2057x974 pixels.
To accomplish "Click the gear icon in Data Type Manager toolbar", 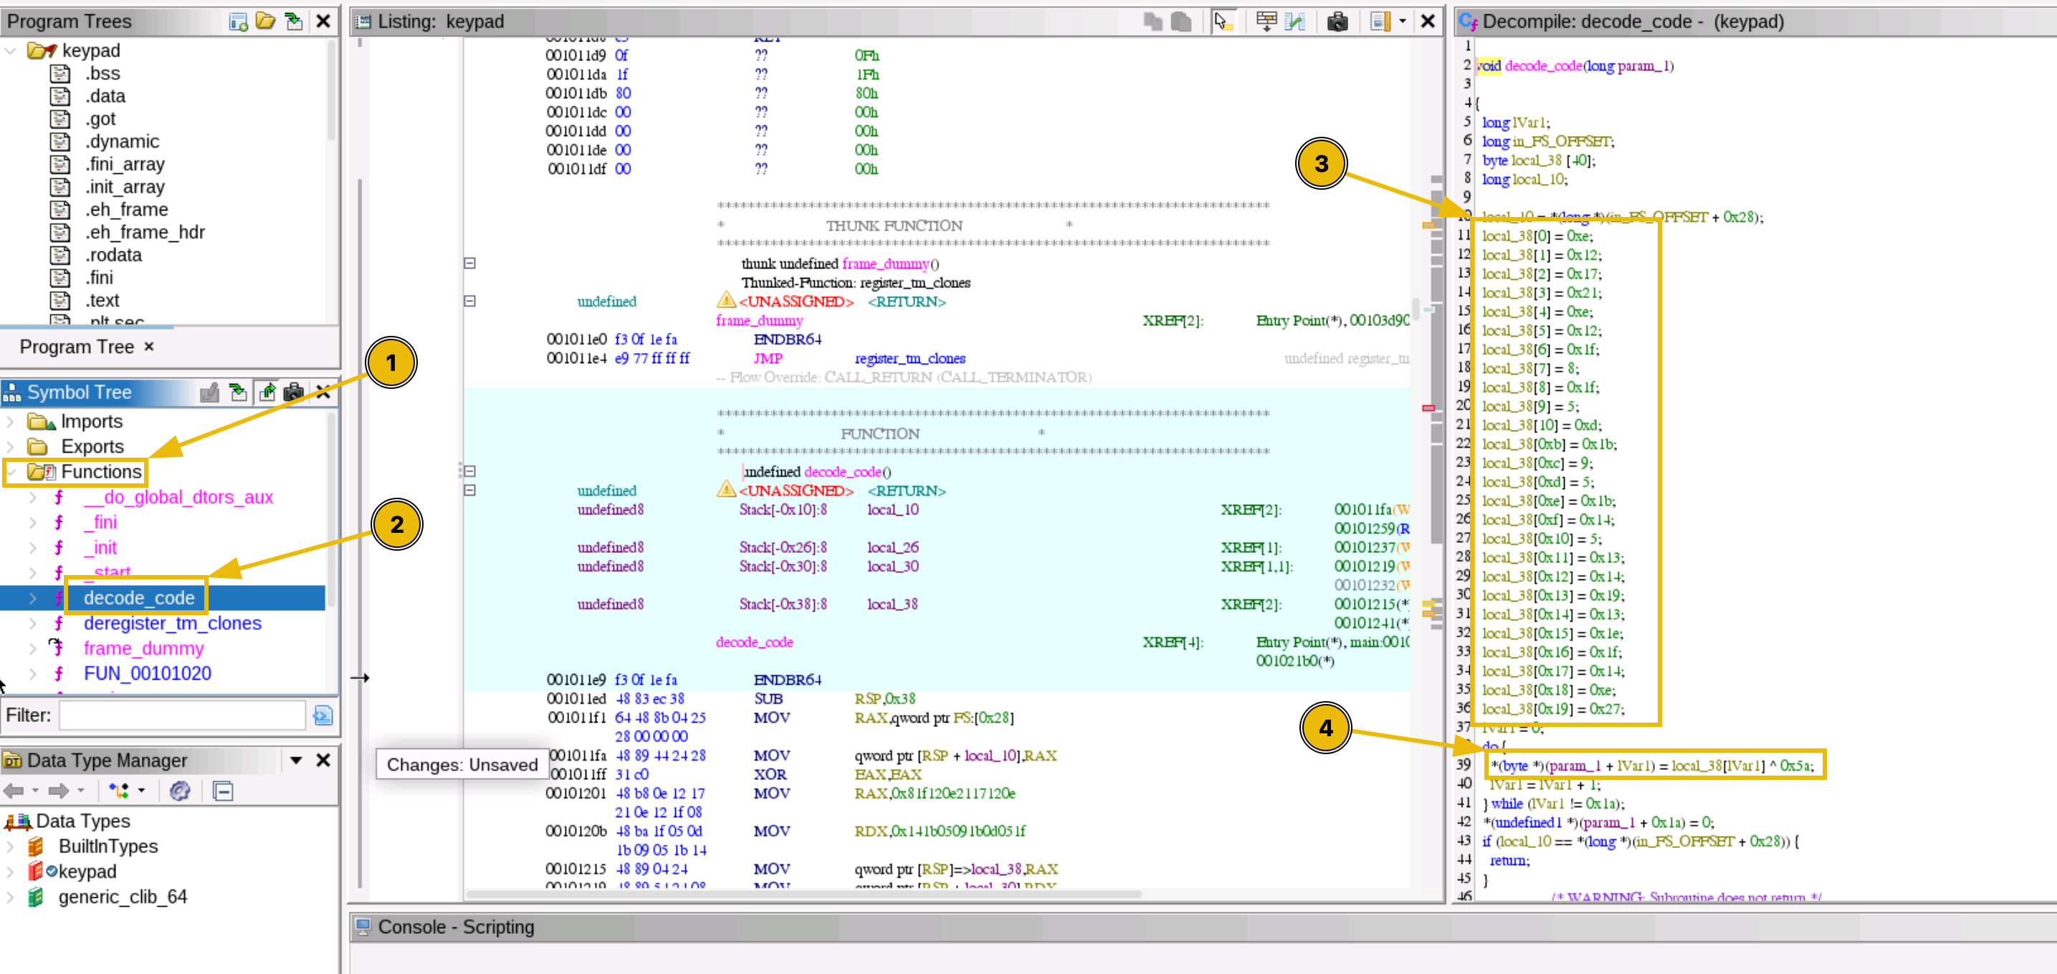I will pyautogui.click(x=180, y=791).
